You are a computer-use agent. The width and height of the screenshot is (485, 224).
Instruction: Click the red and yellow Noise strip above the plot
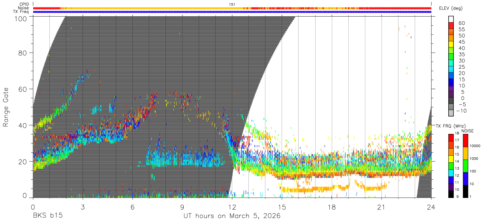click(232, 8)
